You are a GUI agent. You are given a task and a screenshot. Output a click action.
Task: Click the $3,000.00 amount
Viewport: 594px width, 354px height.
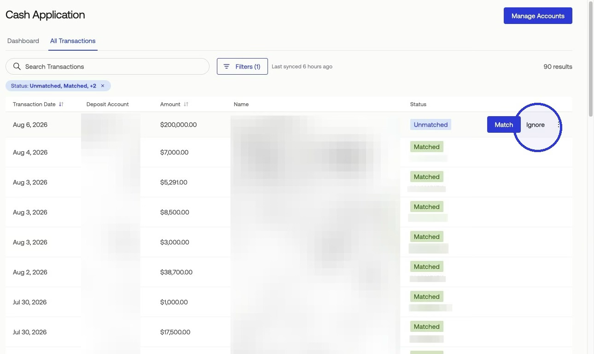coord(175,242)
